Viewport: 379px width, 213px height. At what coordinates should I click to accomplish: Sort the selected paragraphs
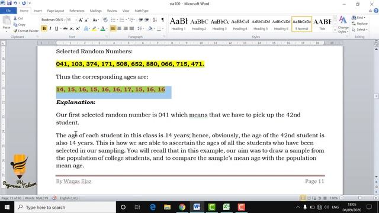[x=155, y=20]
